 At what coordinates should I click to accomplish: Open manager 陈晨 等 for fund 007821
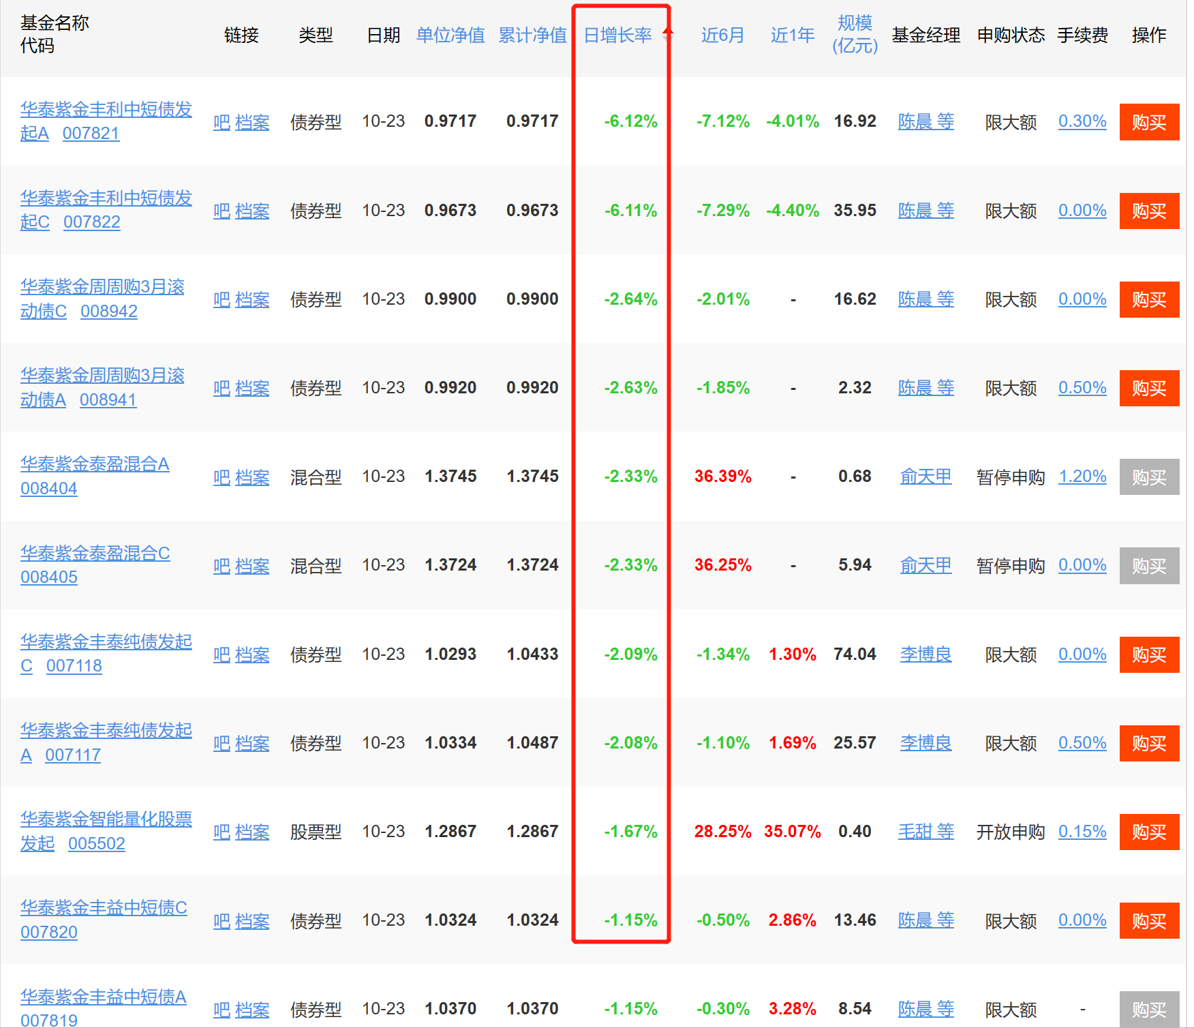[925, 121]
